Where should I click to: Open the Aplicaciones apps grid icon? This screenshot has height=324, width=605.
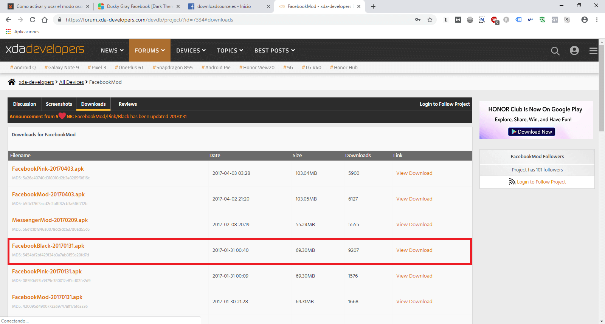(8, 32)
